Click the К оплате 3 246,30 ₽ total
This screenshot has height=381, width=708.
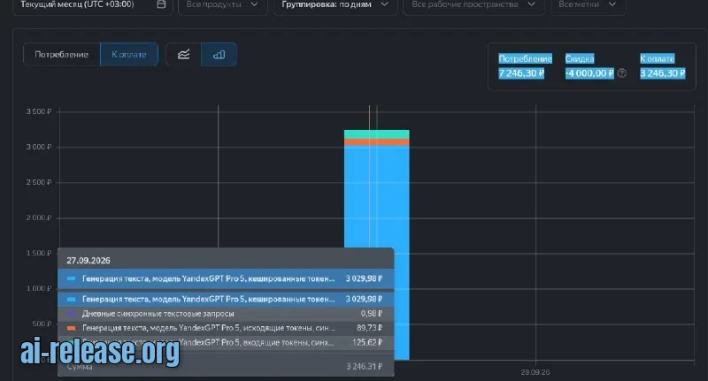click(x=662, y=73)
